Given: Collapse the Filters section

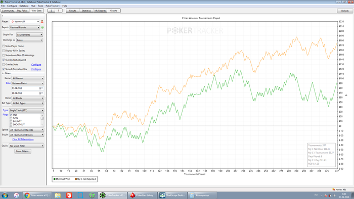Looking at the screenshot, I should [x=3, y=73].
